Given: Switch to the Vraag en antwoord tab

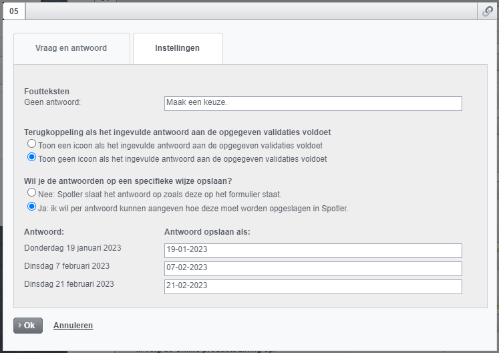Looking at the screenshot, I should (x=71, y=48).
